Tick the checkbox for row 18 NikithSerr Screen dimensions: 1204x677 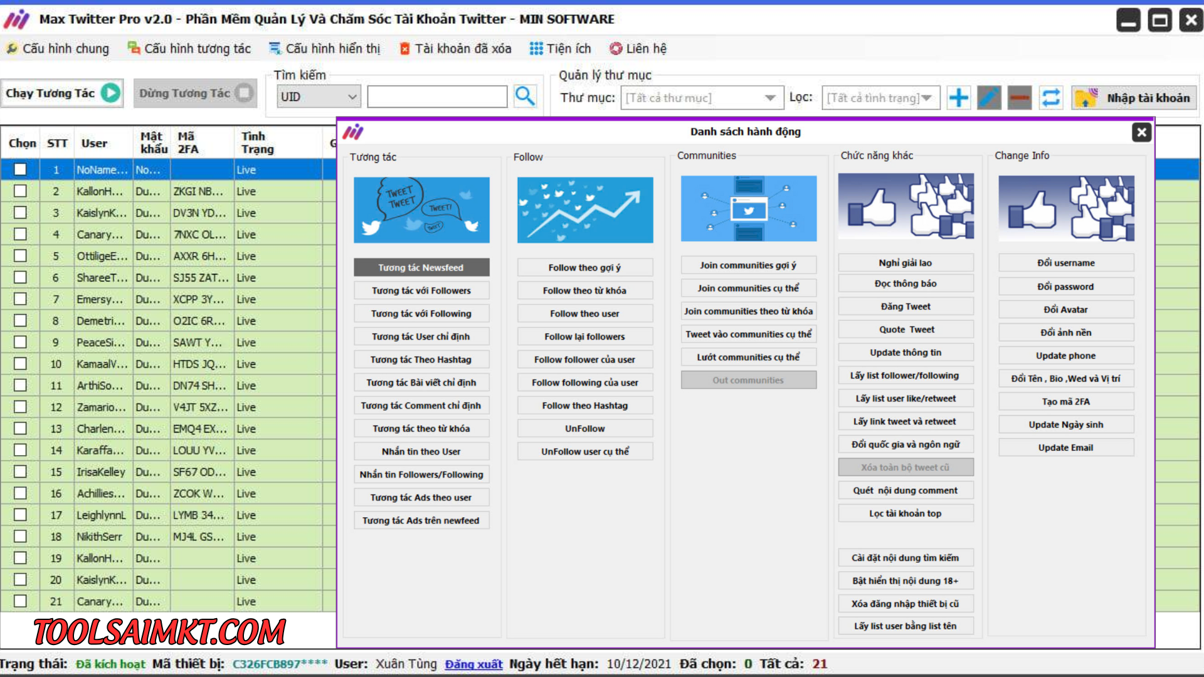click(x=20, y=536)
